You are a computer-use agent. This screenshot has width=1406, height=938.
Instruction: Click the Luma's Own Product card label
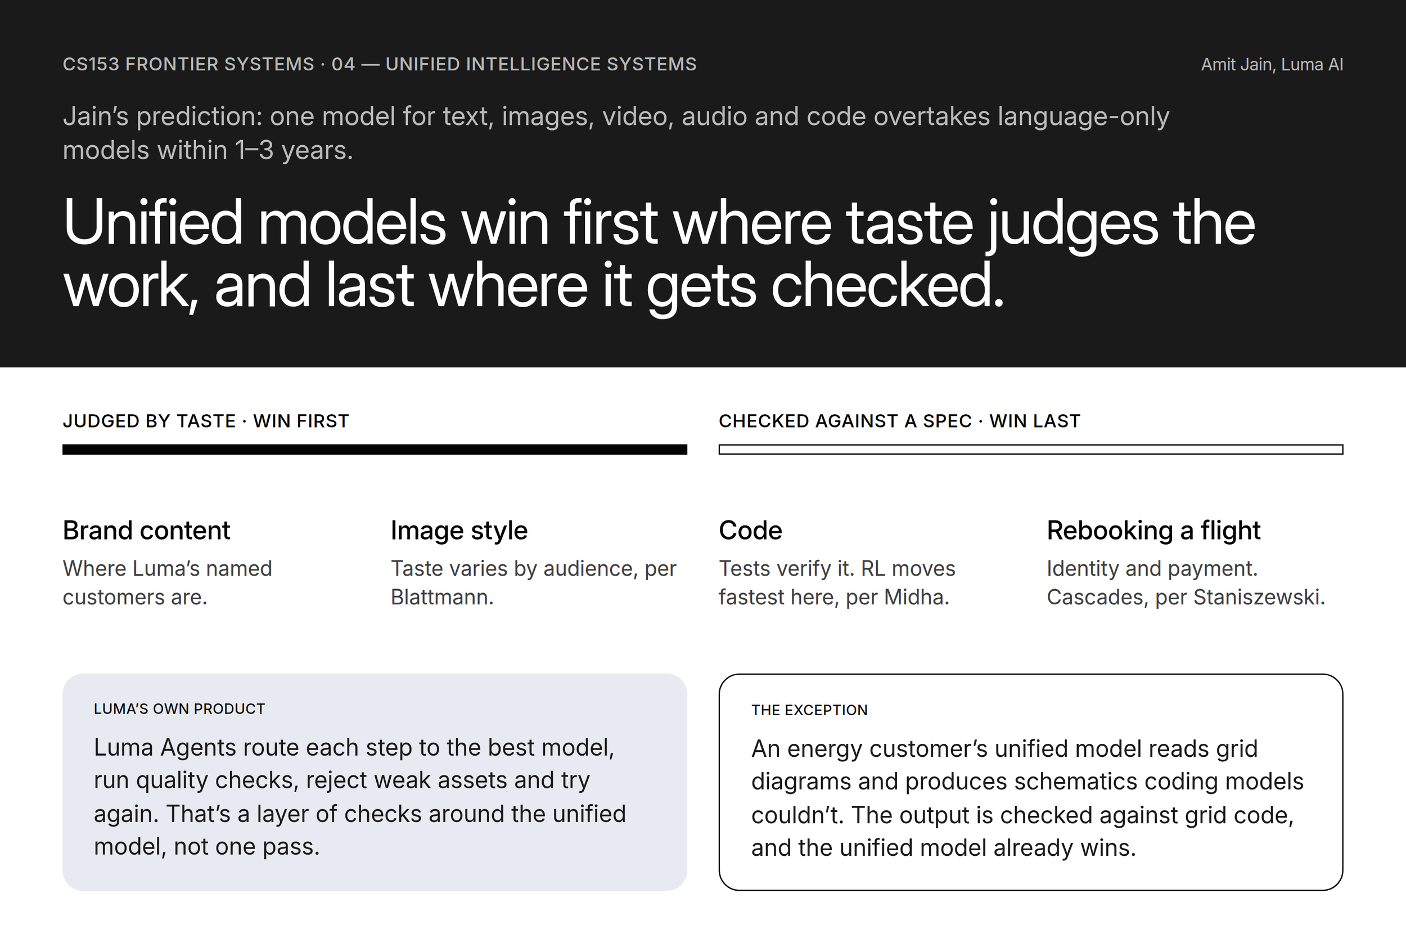[x=179, y=709]
